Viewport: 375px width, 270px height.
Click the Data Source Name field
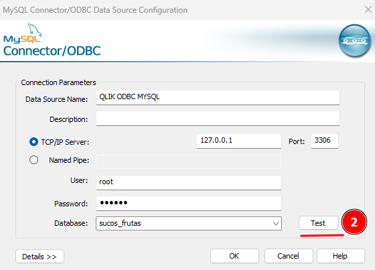[x=218, y=97]
